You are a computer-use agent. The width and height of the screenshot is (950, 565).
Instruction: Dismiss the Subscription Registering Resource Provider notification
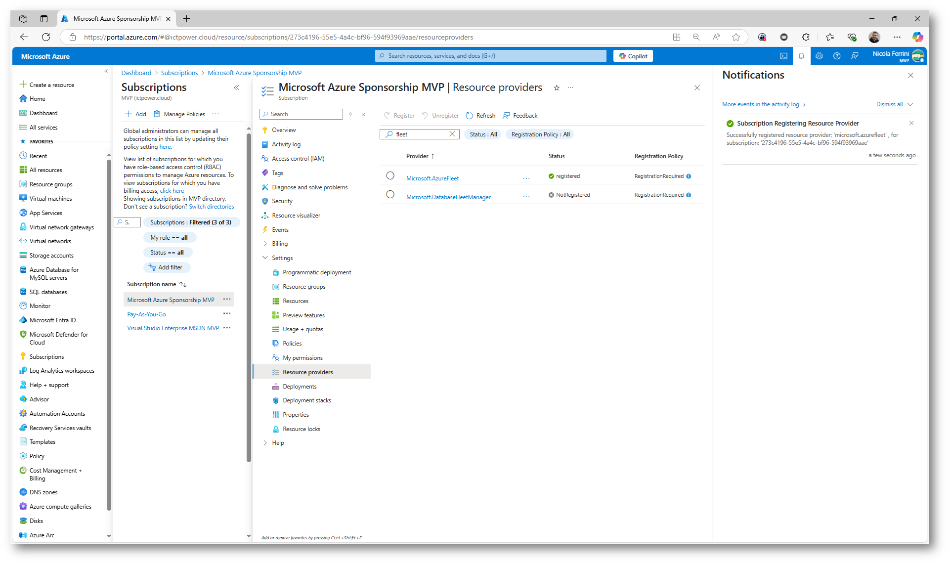[x=911, y=123]
